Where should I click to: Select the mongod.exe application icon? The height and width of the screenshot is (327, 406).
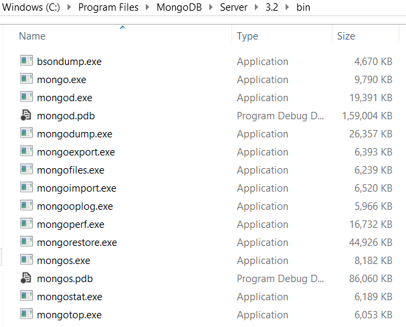point(26,97)
